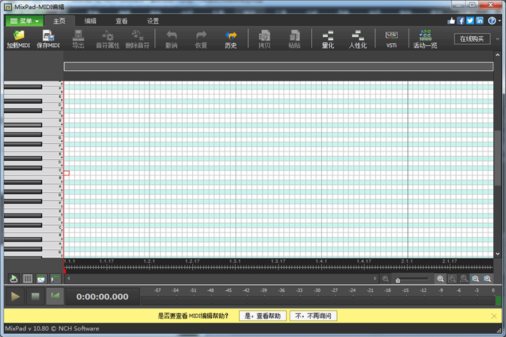
Task: Click the green level indicator at meter end
Action: pos(498,300)
